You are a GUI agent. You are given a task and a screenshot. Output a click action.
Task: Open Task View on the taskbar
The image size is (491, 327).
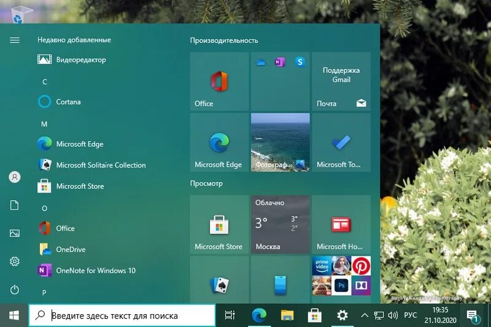[x=230, y=315]
